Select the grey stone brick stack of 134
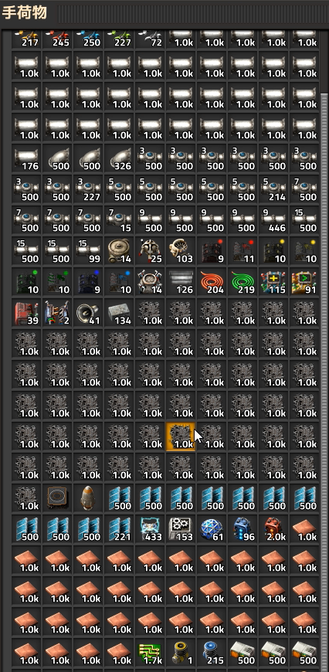329x672 pixels. [x=119, y=312]
